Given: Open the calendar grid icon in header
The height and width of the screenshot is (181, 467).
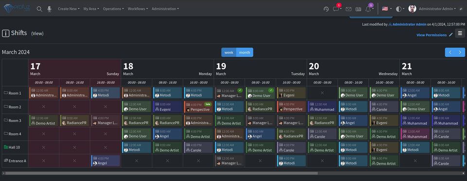Looking at the screenshot, I should point(359,9).
